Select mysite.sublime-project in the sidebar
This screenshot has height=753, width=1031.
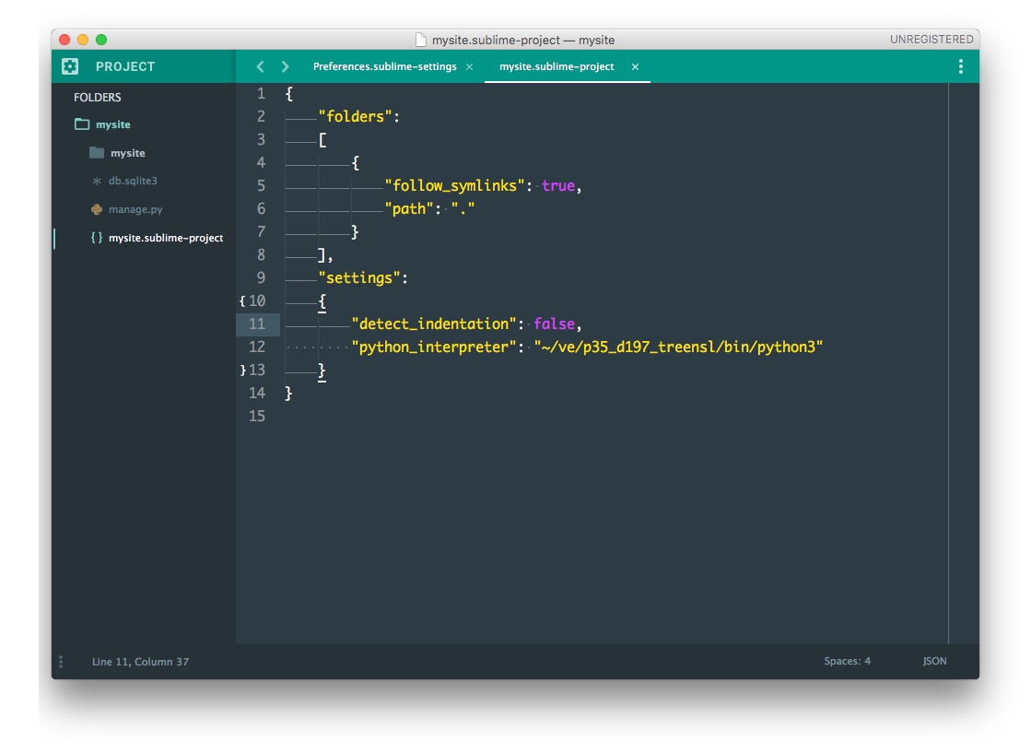tap(166, 238)
